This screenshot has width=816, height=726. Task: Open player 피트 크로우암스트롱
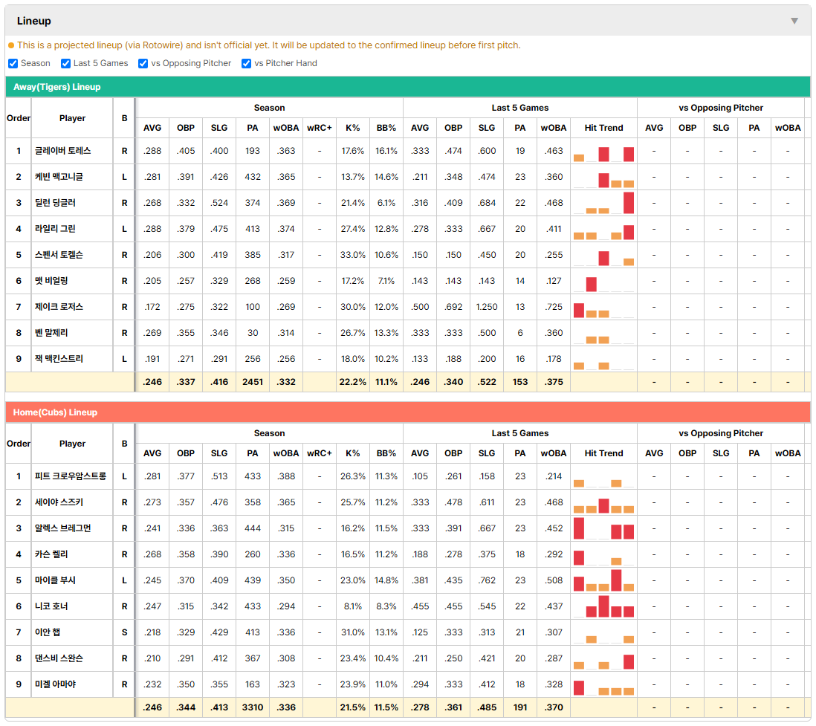pyautogui.click(x=71, y=476)
